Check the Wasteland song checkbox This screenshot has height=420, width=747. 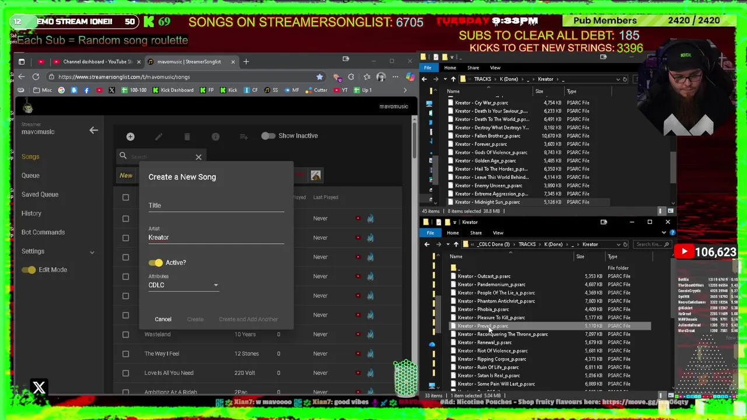click(125, 334)
